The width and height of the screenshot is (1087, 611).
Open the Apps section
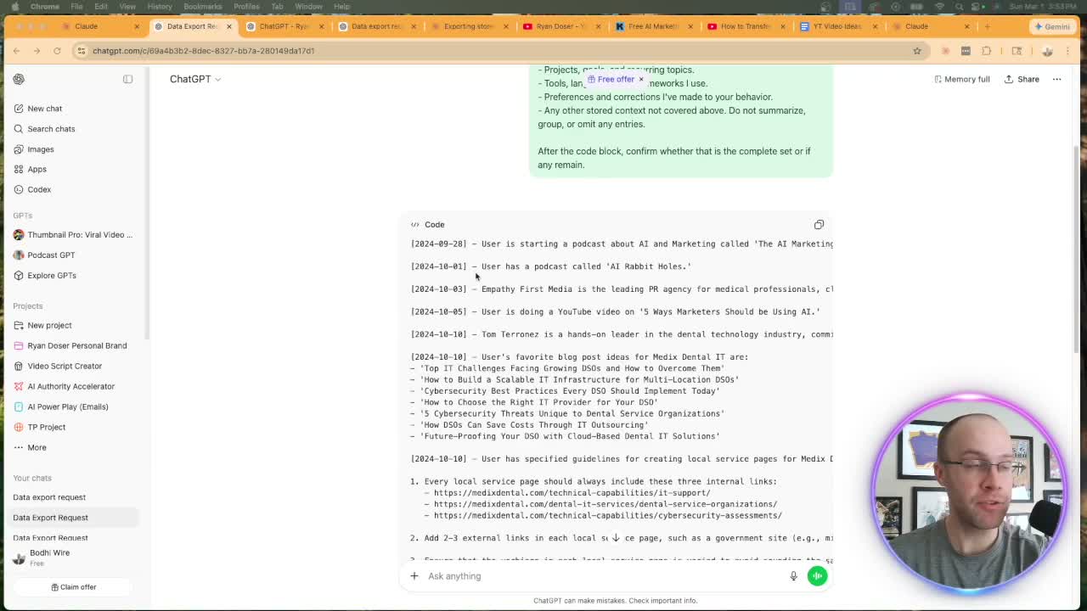click(37, 169)
